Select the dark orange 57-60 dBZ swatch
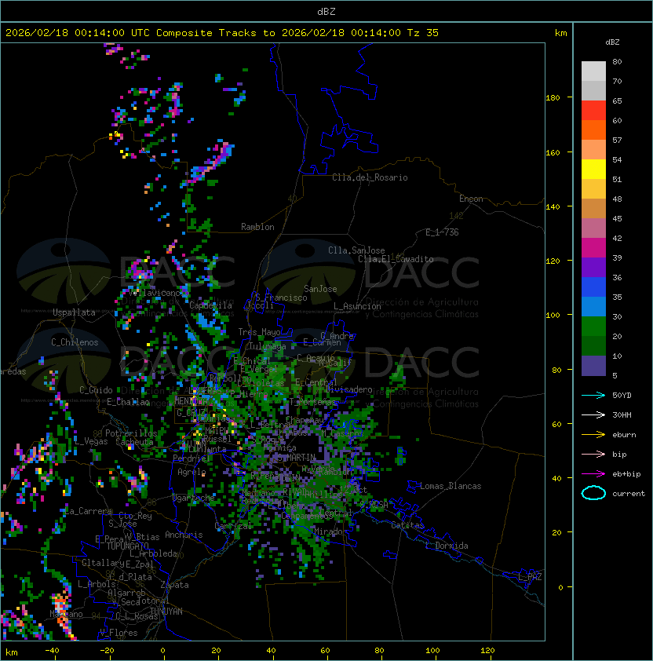Screen dimensions: 653x661 593,130
